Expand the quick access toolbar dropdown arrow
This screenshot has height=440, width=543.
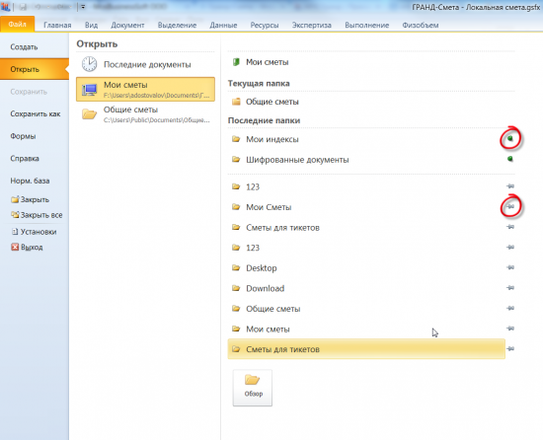(83, 7)
